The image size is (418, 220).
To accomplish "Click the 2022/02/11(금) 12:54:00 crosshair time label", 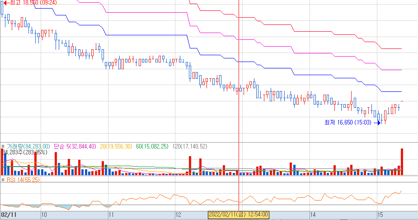I will [x=238, y=215].
